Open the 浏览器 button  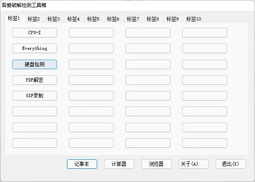coord(156,164)
